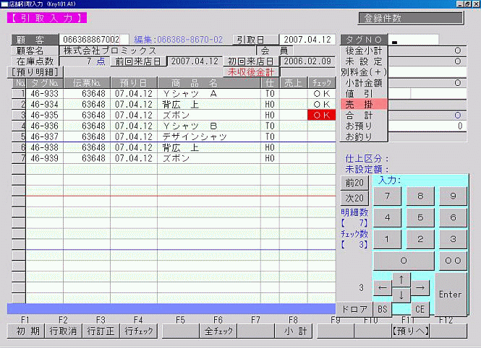Viewport: 481px width, 348px height.
Task: Click the down arrow key on keypad
Action: pos(401,295)
